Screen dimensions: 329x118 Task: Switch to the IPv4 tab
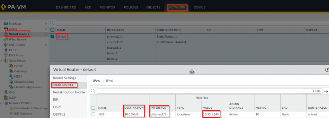96,81
